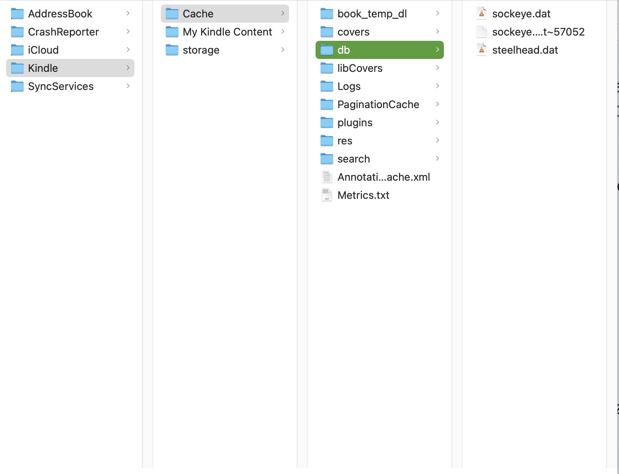Click the blank sockeye...t~57052 file icon
The width and height of the screenshot is (619, 474).
(x=482, y=32)
